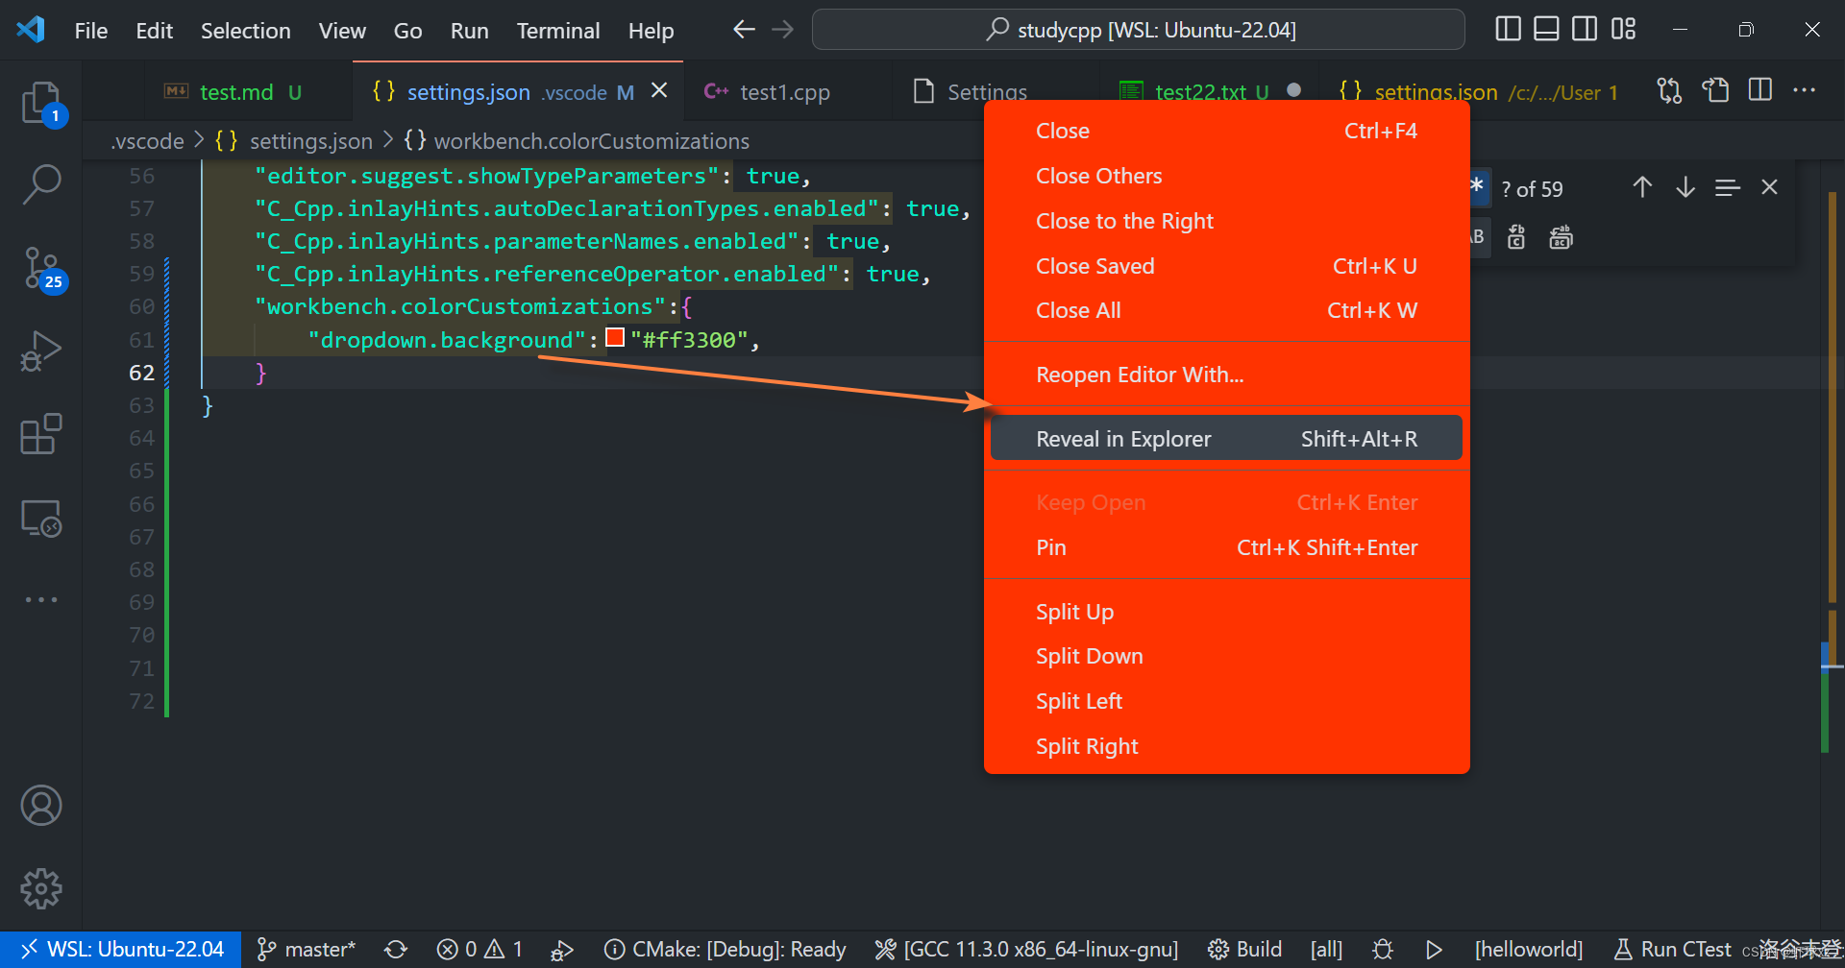This screenshot has height=968, width=1845.
Task: Click the Open Settings UI icon
Action: tap(1715, 91)
